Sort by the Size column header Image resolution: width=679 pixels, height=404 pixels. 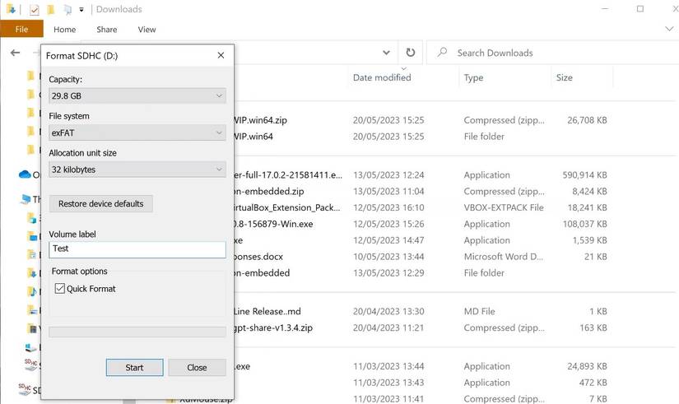coord(565,77)
